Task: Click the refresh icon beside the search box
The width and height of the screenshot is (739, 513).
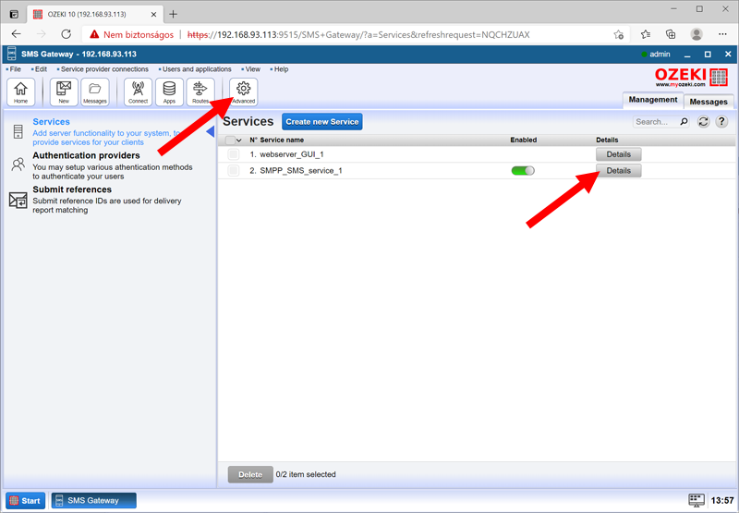Action: pos(703,122)
